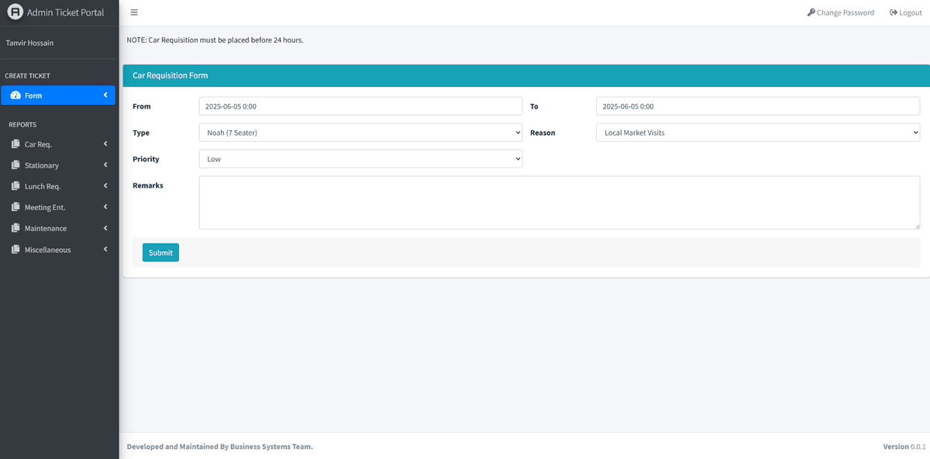
Task: Expand the Lunch Req. chevron arrow
Action: coord(105,186)
